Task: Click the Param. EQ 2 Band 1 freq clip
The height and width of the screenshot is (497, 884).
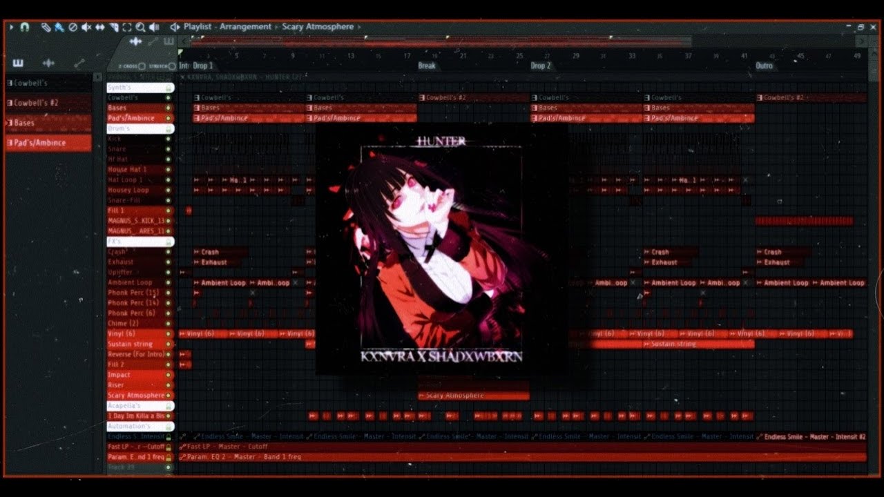Action: 522,457
